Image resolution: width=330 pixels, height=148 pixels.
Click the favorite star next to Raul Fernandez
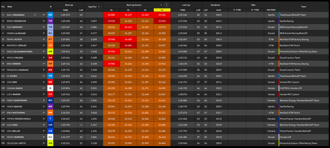click(35, 15)
